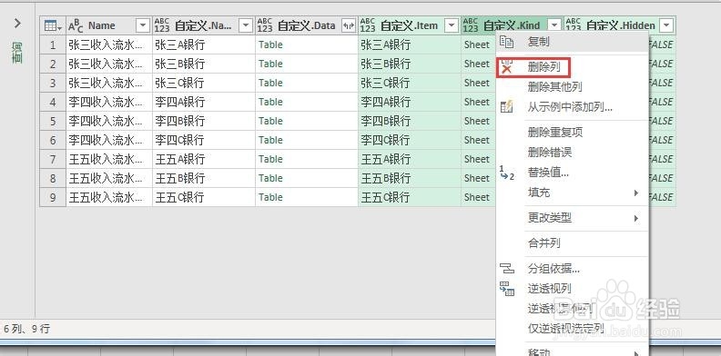Open the Table link in row 6
This screenshot has height=356, width=721.
[x=270, y=140]
